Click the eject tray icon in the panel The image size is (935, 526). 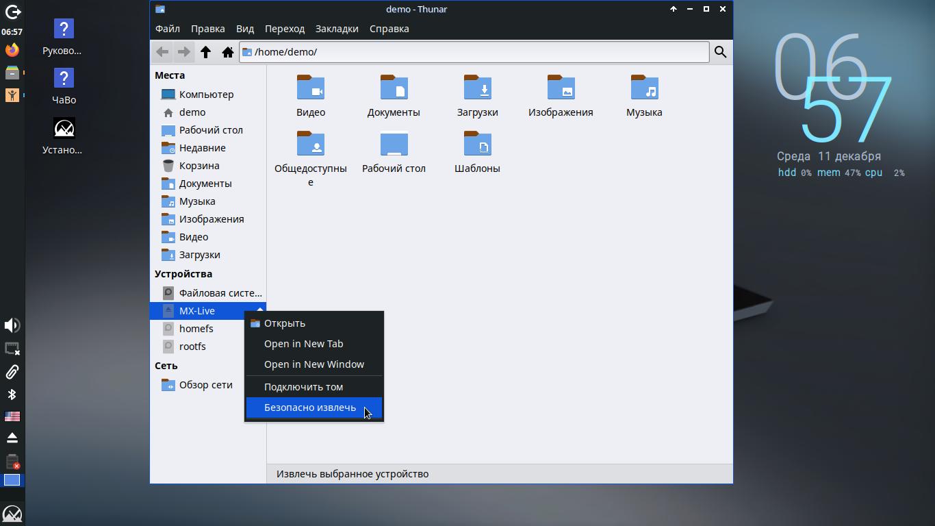[x=12, y=438]
